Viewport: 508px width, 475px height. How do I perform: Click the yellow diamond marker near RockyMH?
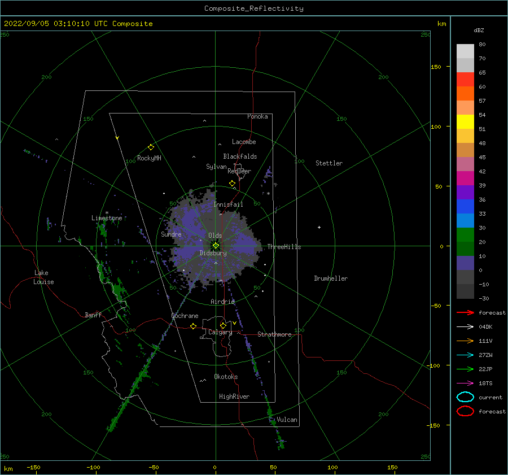click(x=151, y=147)
